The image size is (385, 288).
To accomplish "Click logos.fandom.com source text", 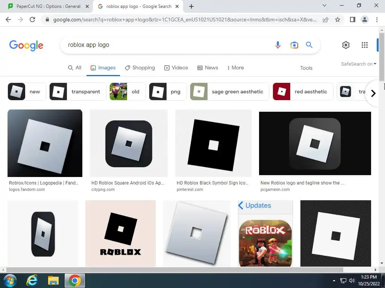I will [27, 189].
